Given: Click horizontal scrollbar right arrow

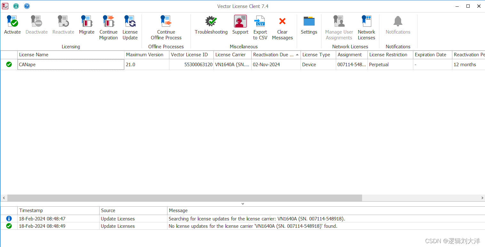Looking at the screenshot, I should click(482, 198).
